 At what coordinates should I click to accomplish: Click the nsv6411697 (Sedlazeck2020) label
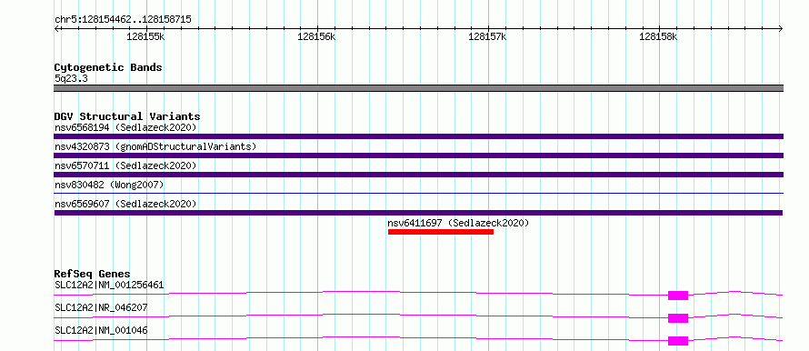point(458,223)
